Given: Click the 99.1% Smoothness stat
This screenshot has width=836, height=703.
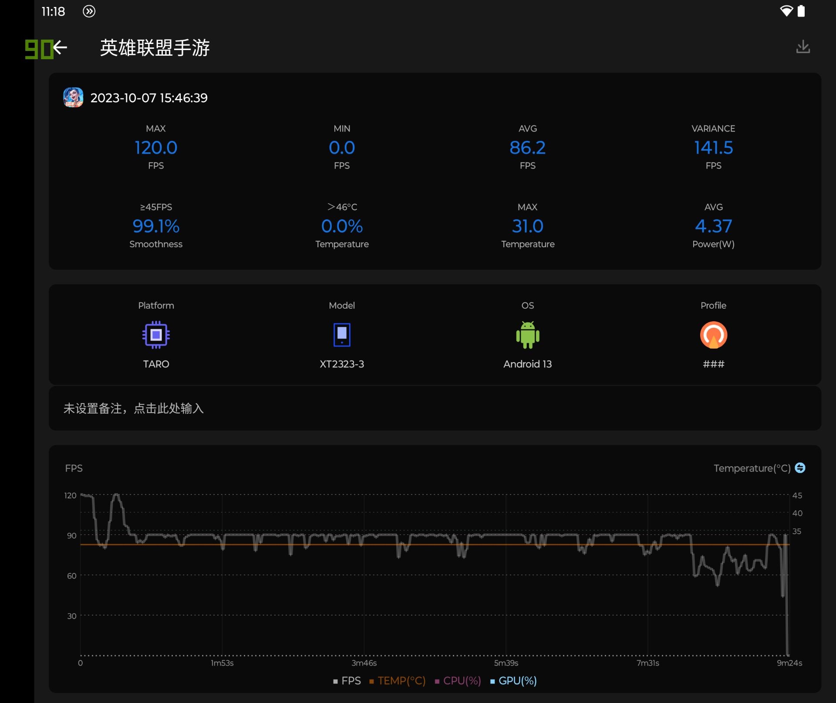Looking at the screenshot, I should point(156,226).
